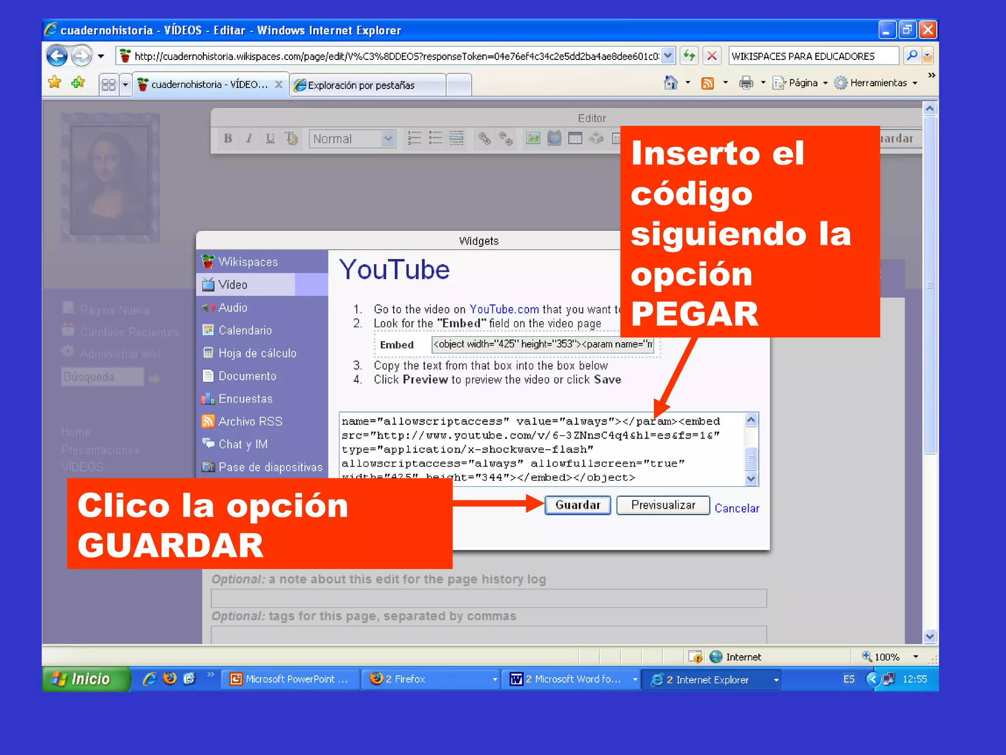This screenshot has width=1006, height=755.
Task: Toggle Italic in the editor toolbar
Action: click(249, 138)
